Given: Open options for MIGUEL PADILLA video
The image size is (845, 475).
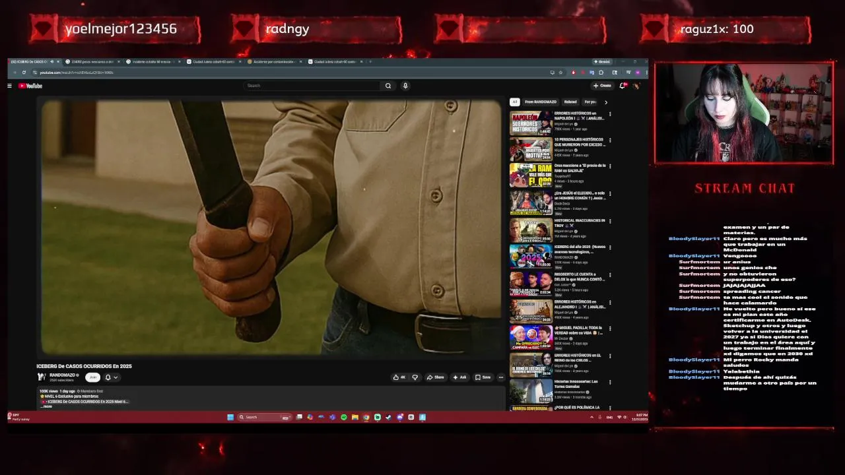Looking at the screenshot, I should [x=610, y=329].
